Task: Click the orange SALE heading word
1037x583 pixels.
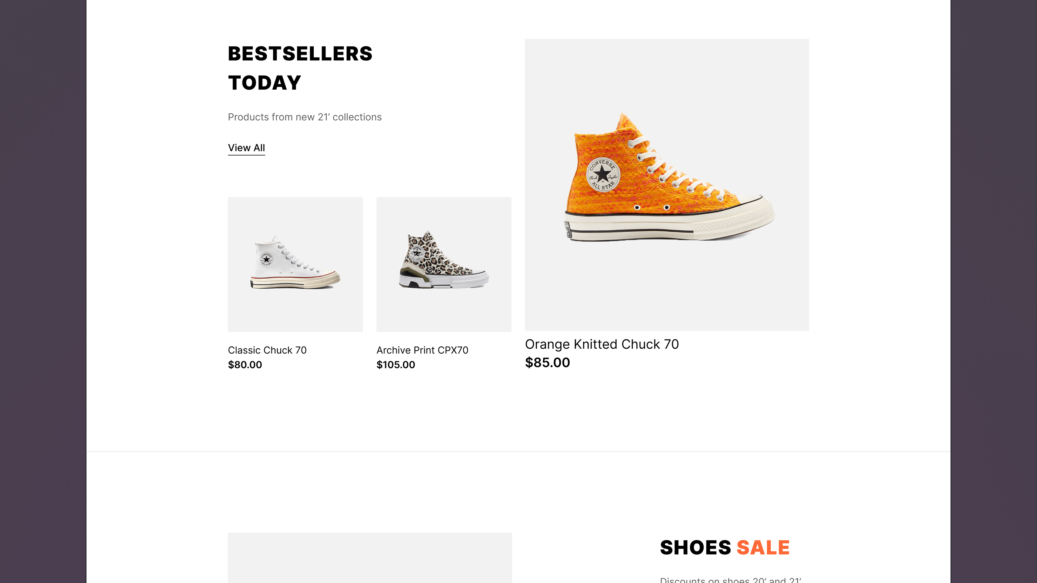Action: pyautogui.click(x=763, y=547)
